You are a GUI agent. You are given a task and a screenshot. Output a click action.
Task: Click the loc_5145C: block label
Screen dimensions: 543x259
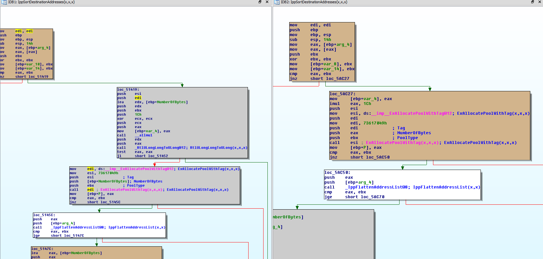(x=44, y=215)
